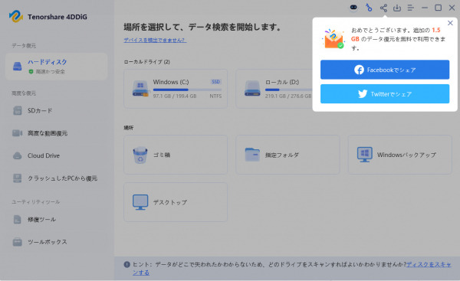This screenshot has height=281, width=460.
Task: Click the NTFS label on Windows (C:)
Action: [215, 96]
